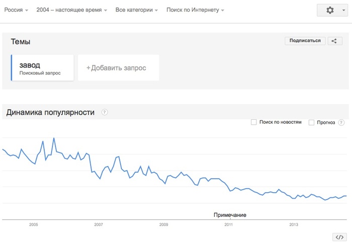Open help for Динамика популярности
352x252 pixels.
[105, 112]
